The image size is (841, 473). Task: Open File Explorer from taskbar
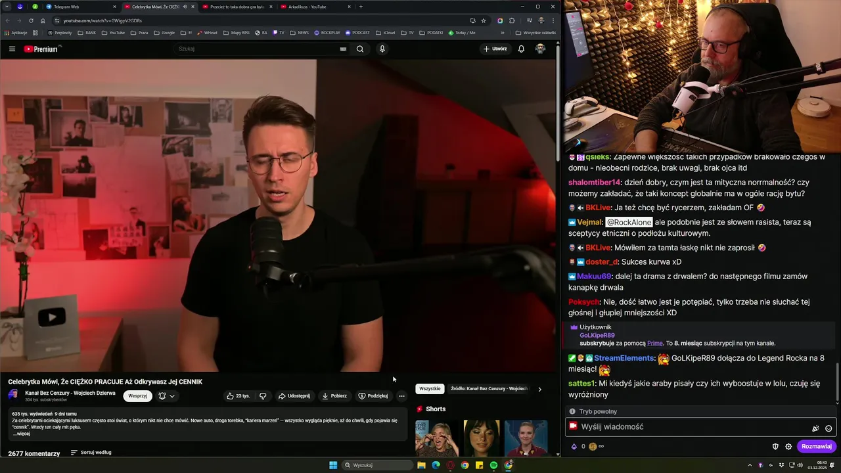click(421, 465)
